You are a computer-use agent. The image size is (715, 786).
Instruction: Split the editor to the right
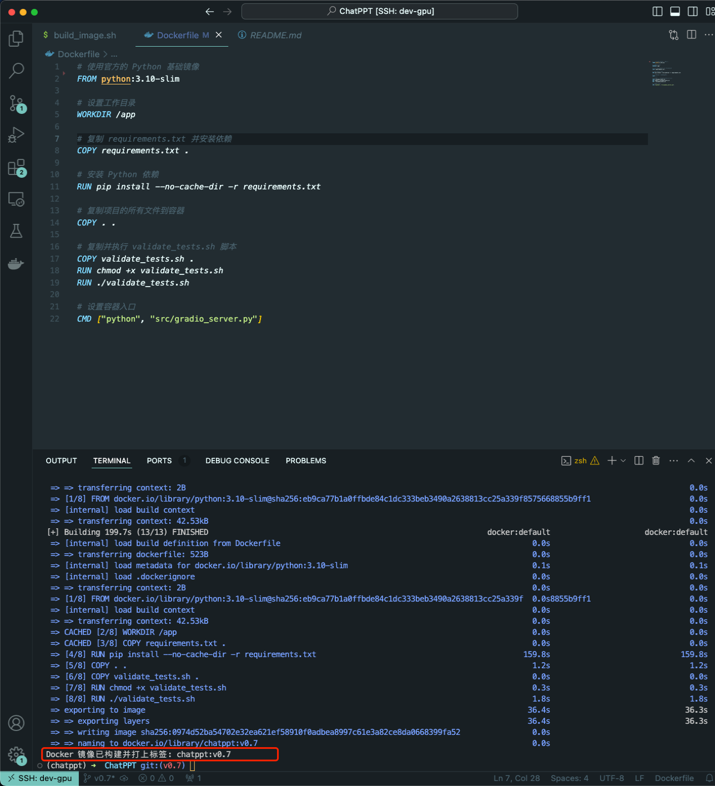click(691, 35)
